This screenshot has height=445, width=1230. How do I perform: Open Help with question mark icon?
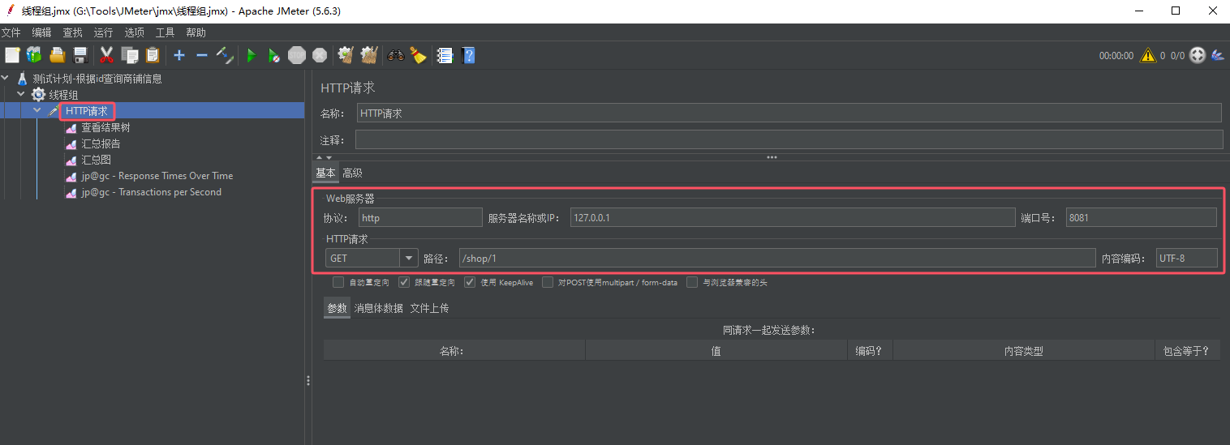pos(467,55)
